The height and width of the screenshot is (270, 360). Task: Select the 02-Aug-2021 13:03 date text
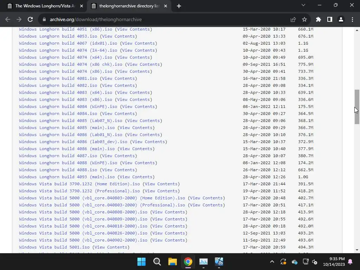pyautogui.click(x=264, y=43)
